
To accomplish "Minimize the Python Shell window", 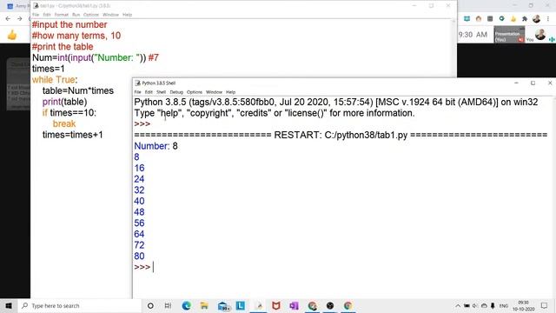I will (x=516, y=83).
